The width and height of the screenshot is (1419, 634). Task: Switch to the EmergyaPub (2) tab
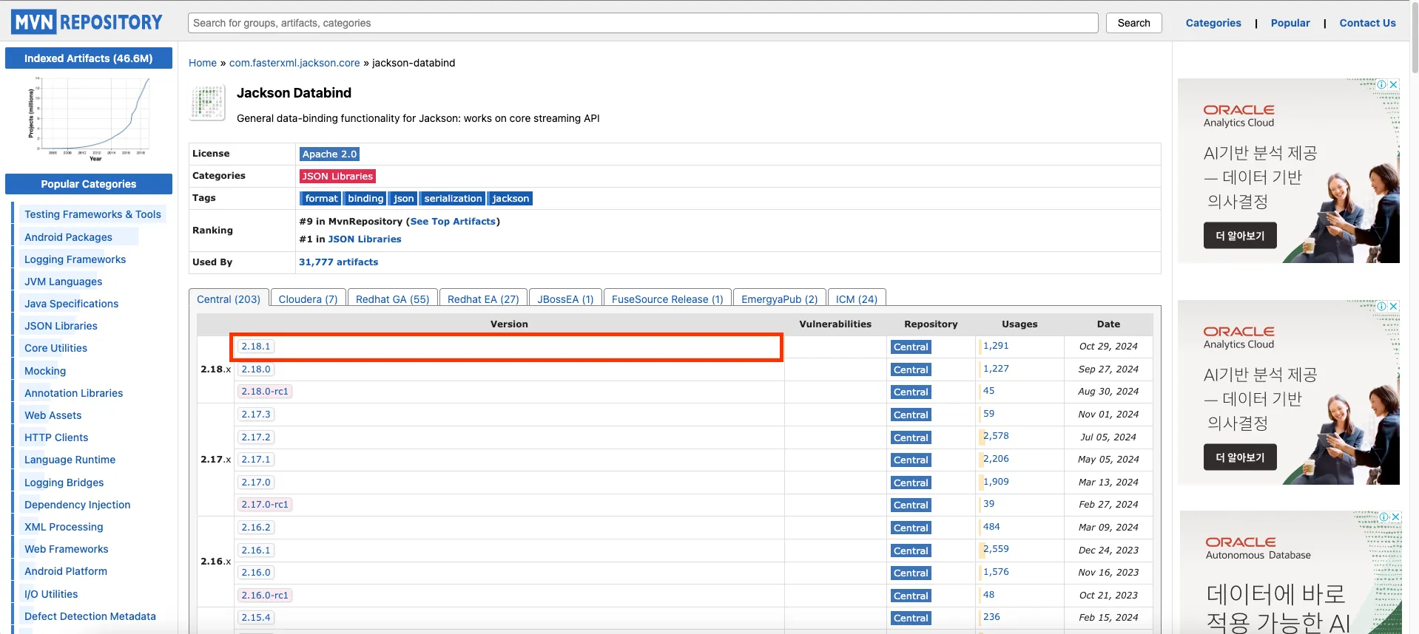(779, 299)
